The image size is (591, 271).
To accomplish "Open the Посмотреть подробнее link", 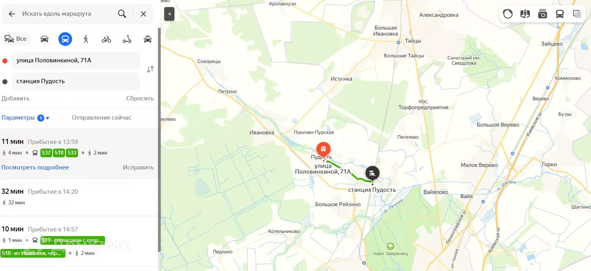I will point(35,167).
